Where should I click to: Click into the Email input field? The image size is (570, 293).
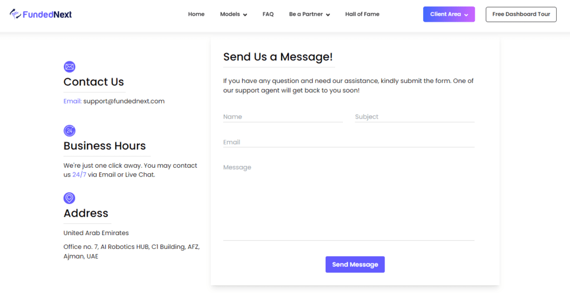348,142
